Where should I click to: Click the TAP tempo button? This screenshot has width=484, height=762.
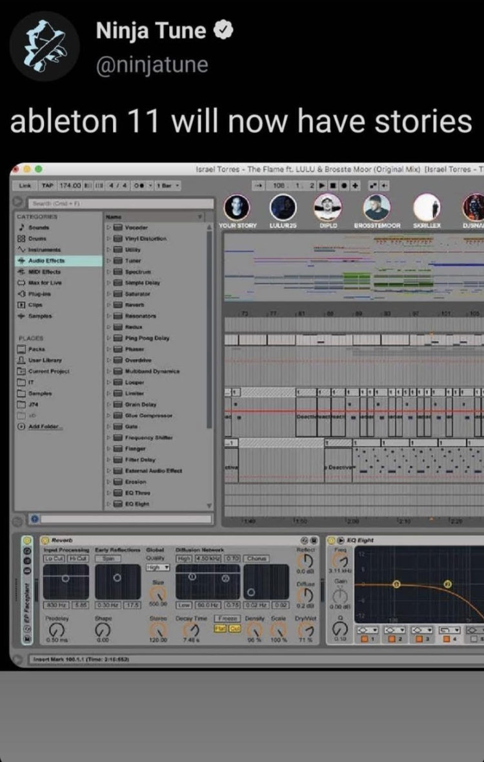pyautogui.click(x=48, y=185)
